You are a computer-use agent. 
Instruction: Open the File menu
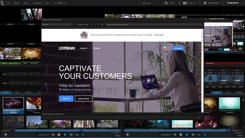tap(8, 3)
